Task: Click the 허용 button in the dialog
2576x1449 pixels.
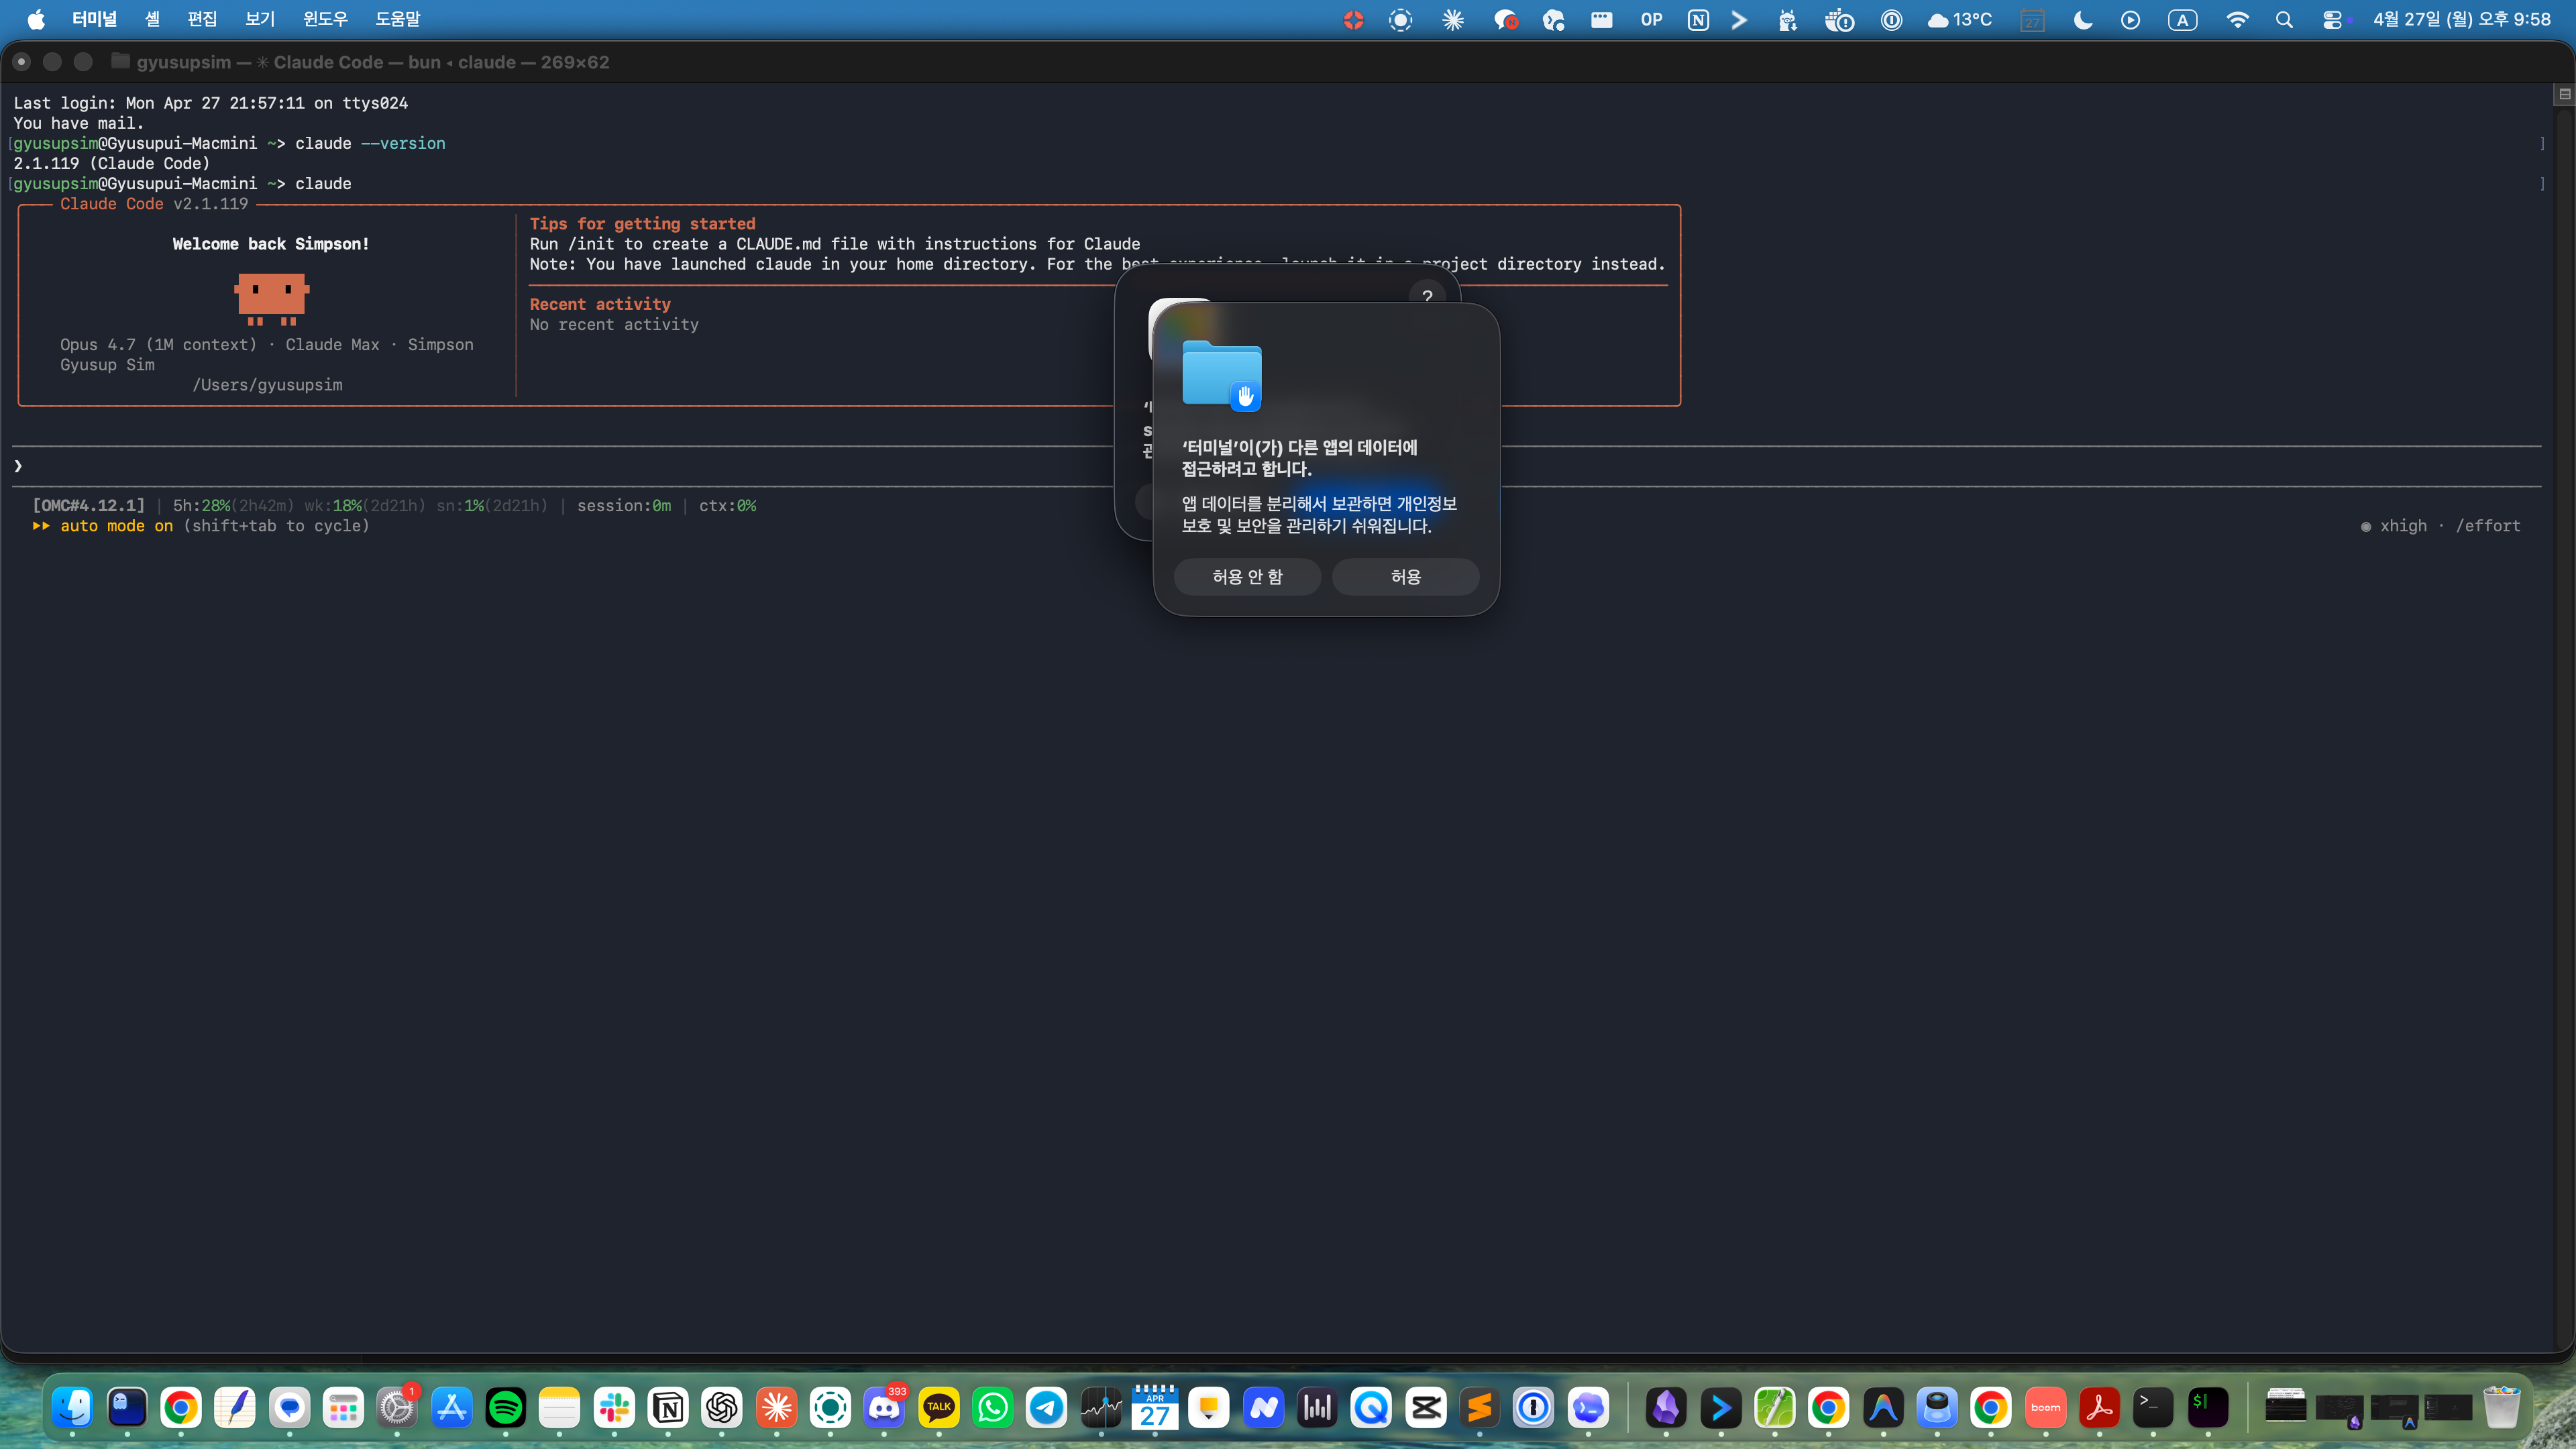Action: (1405, 577)
